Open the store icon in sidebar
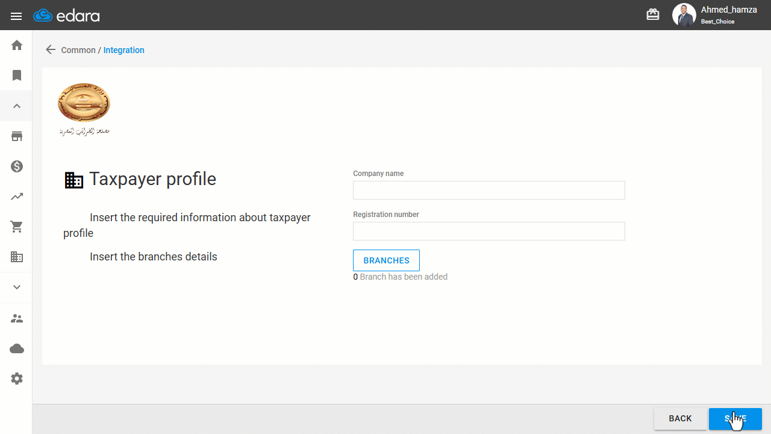This screenshot has width=771, height=434. pyautogui.click(x=17, y=136)
